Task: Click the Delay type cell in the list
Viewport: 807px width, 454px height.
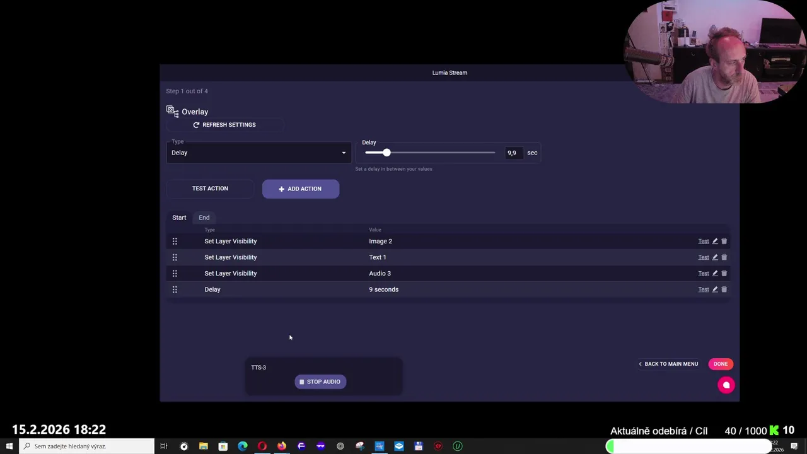Action: pos(212,289)
